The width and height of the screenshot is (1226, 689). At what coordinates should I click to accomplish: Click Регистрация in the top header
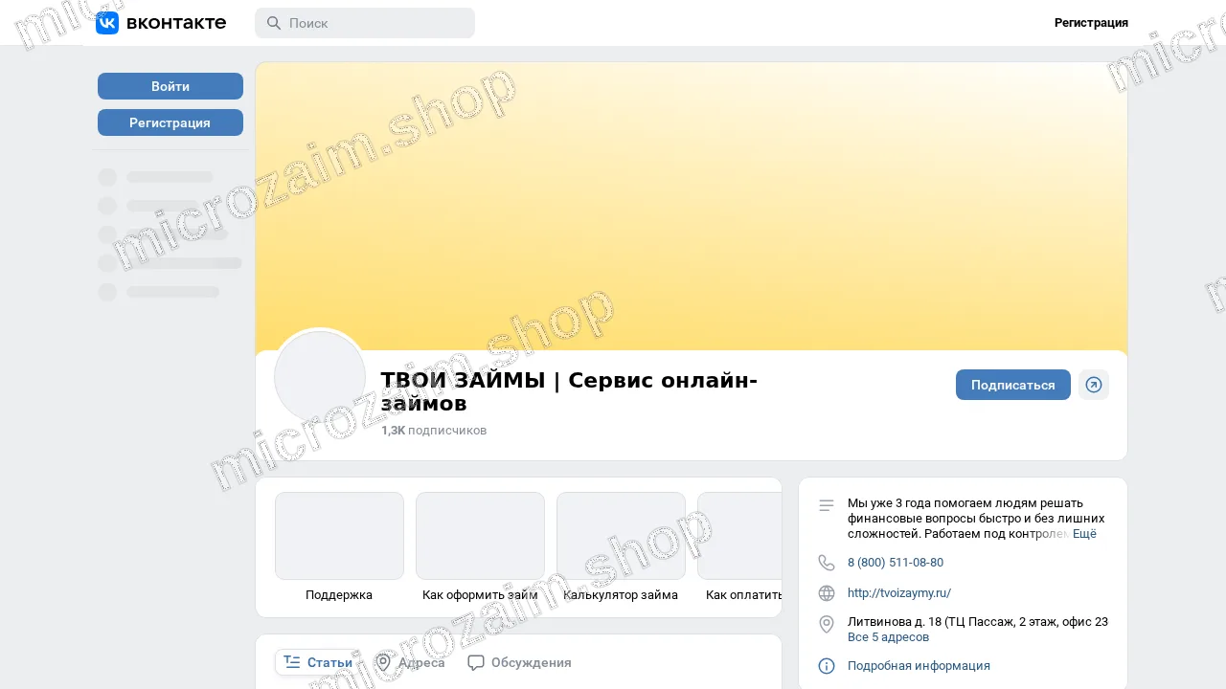1091,23
